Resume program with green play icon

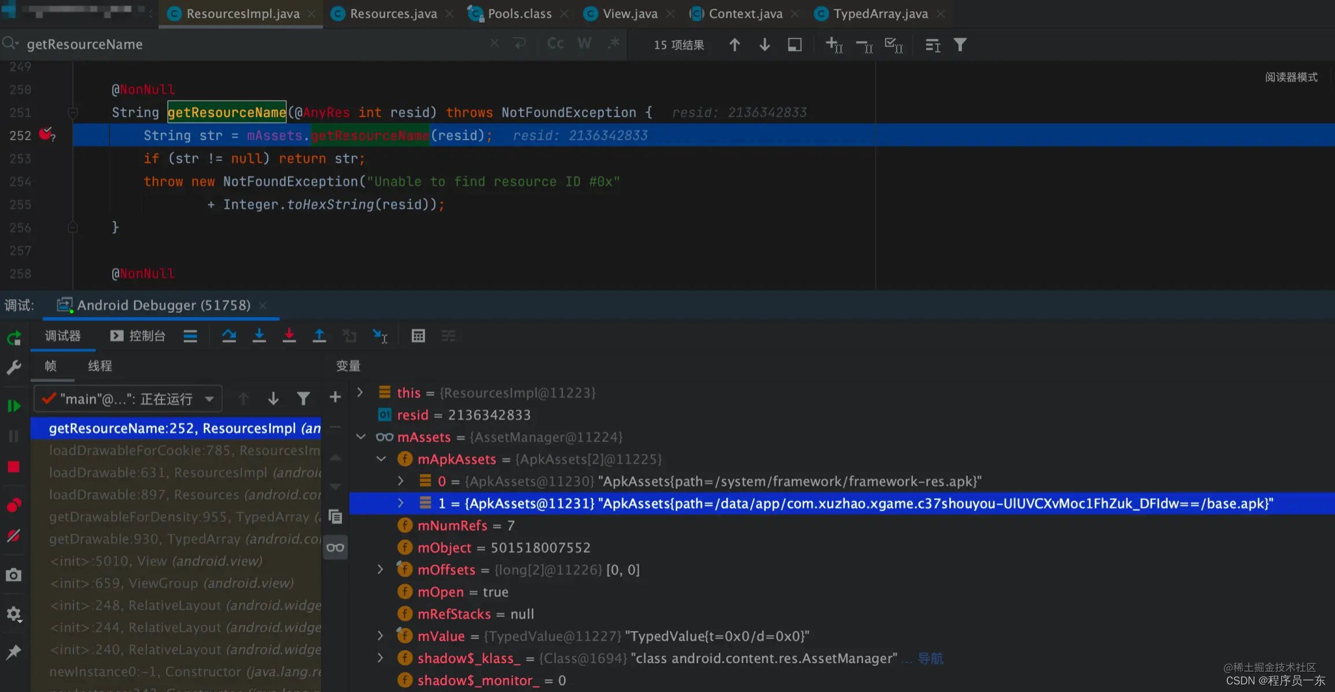(x=14, y=406)
